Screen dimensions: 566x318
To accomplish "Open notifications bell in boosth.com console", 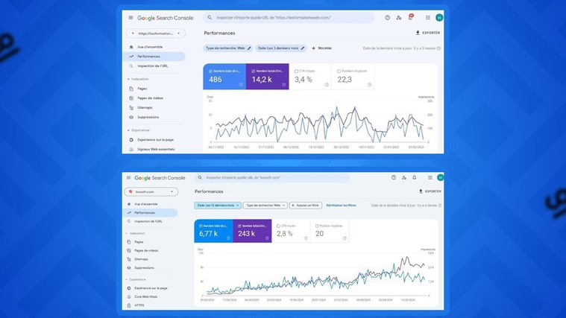I will coord(415,177).
